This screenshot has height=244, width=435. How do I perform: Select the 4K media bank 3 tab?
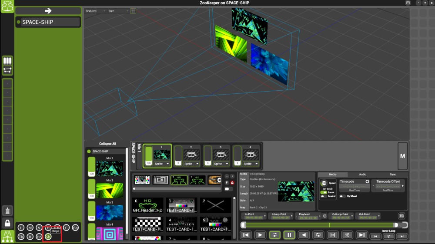197,180
